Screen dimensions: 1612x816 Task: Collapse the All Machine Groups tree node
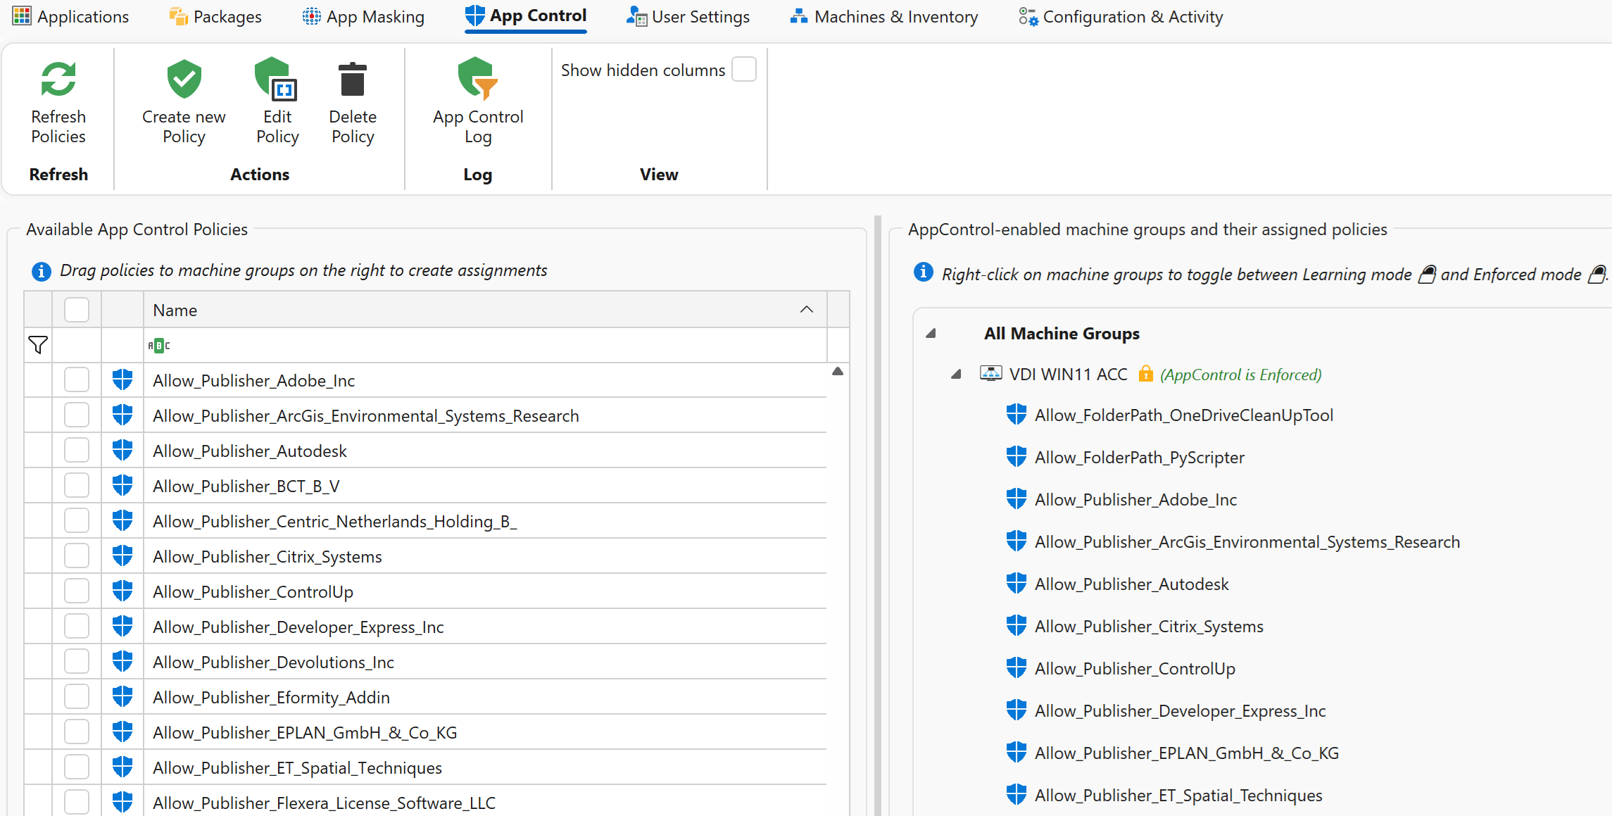click(x=931, y=334)
